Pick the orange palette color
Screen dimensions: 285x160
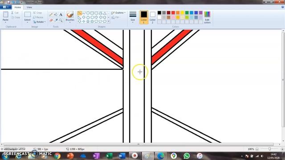tap(178, 12)
